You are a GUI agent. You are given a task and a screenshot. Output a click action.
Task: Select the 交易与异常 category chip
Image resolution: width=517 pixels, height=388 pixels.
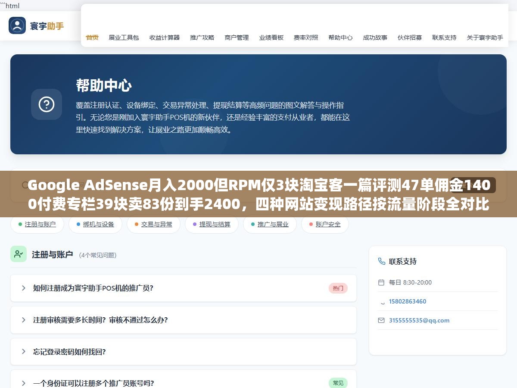pyautogui.click(x=153, y=224)
